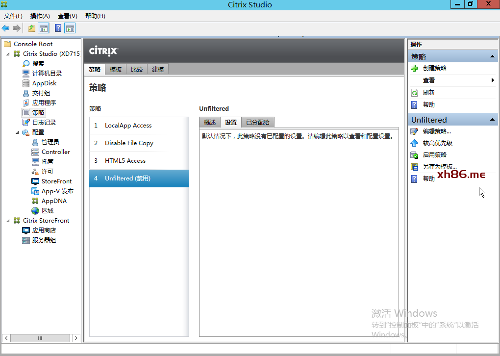Click 编辑策略 to edit policy
Screen dimensions: 500x356
(436, 131)
